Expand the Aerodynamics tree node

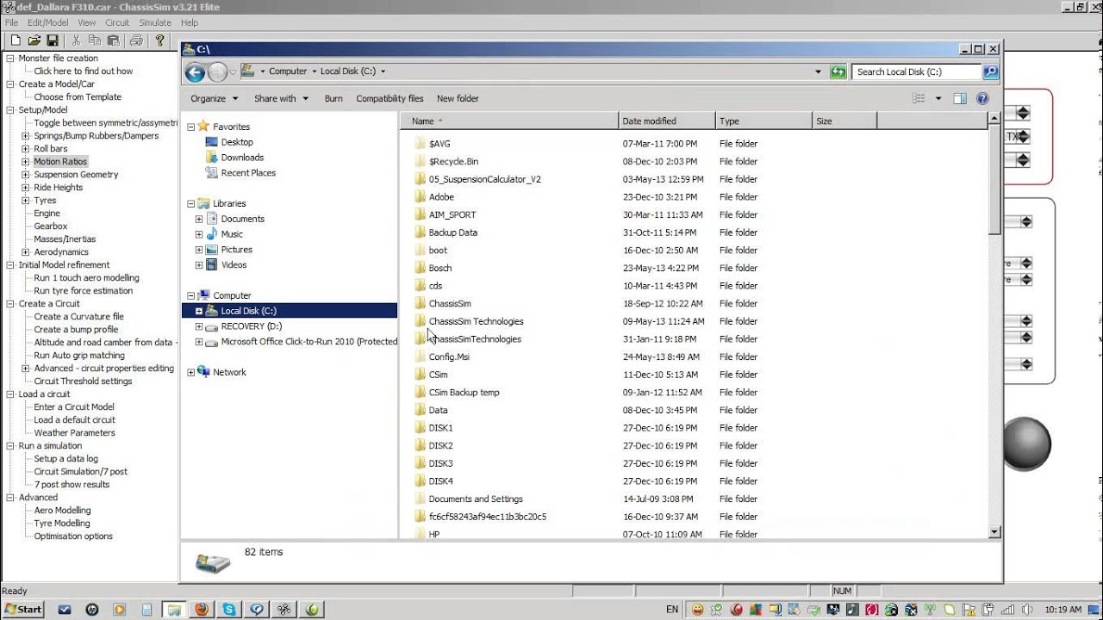click(x=26, y=252)
